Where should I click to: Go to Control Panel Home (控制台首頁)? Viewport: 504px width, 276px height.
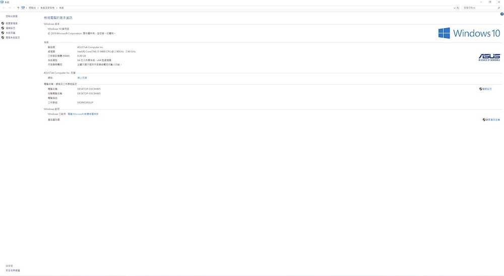click(x=12, y=17)
